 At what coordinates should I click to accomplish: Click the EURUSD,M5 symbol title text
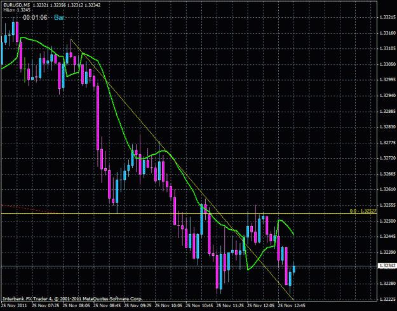17,5
